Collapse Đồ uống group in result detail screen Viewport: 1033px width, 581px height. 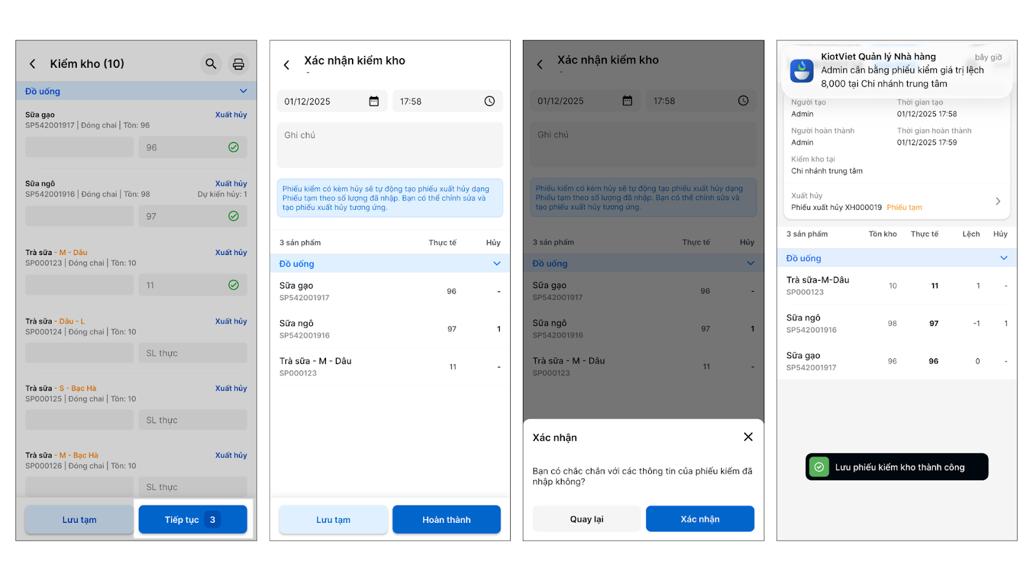(1004, 258)
